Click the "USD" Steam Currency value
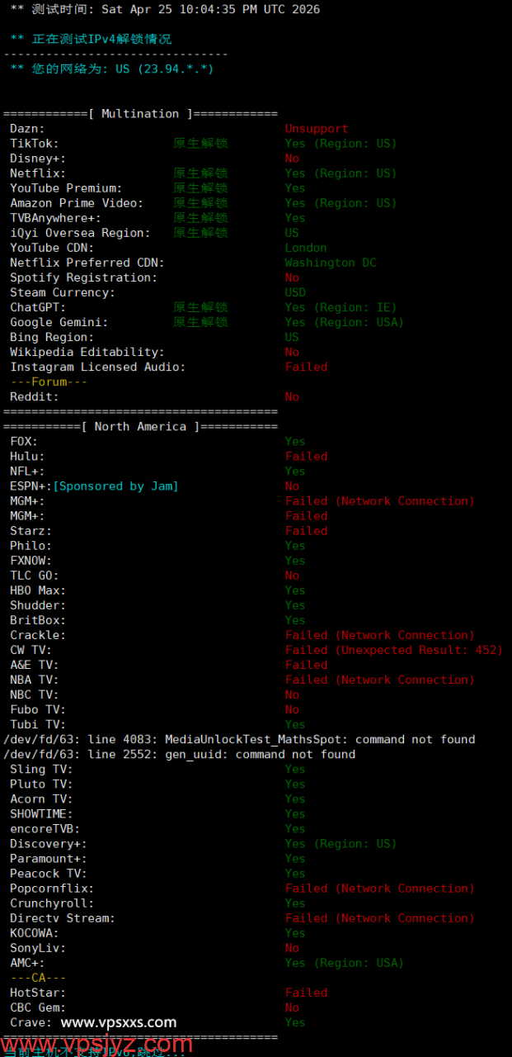Image resolution: width=512 pixels, height=1057 pixels. [x=295, y=292]
